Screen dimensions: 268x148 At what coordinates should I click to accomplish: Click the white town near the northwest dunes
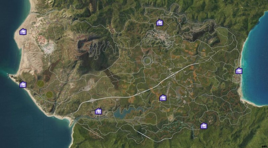[x=48, y=47]
